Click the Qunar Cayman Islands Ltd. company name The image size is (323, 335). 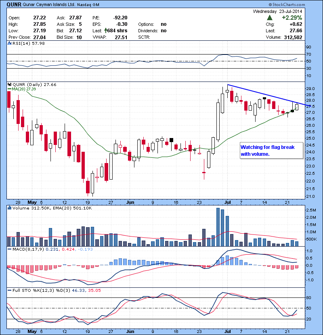point(49,4)
